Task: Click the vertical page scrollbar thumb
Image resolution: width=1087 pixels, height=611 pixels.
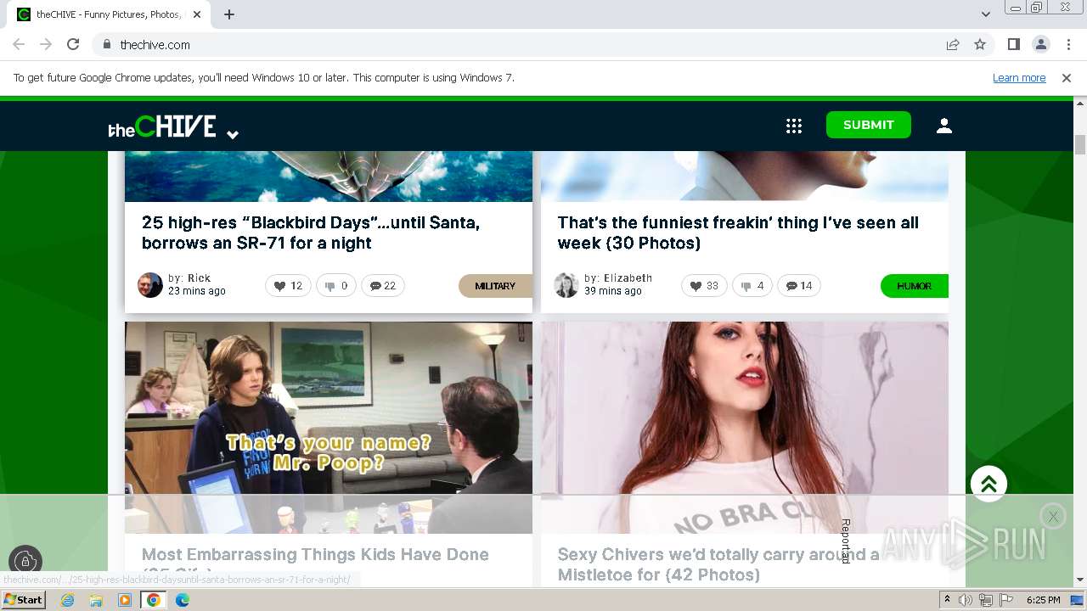Action: pos(1080,143)
